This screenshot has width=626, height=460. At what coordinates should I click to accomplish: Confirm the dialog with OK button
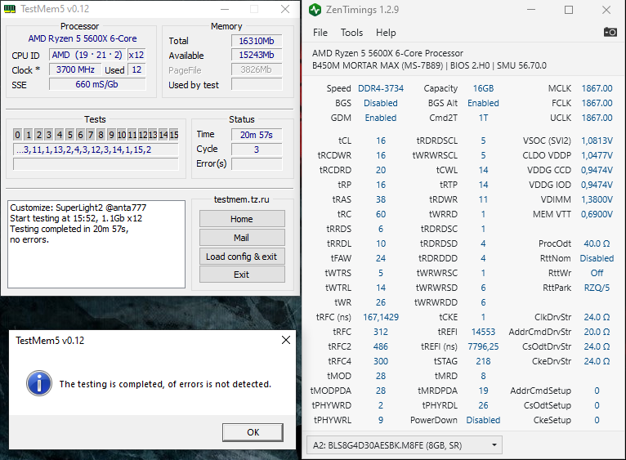click(x=253, y=432)
